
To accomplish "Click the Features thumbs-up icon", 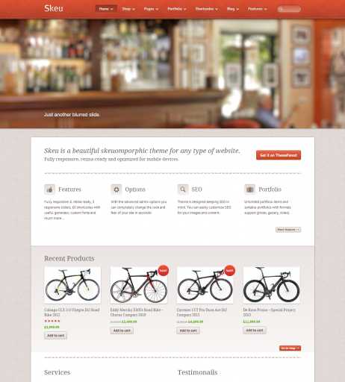I will (49, 190).
